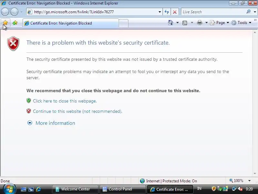
Task: Click 'Continue to this website (not recommended)' link
Action: pos(77,111)
